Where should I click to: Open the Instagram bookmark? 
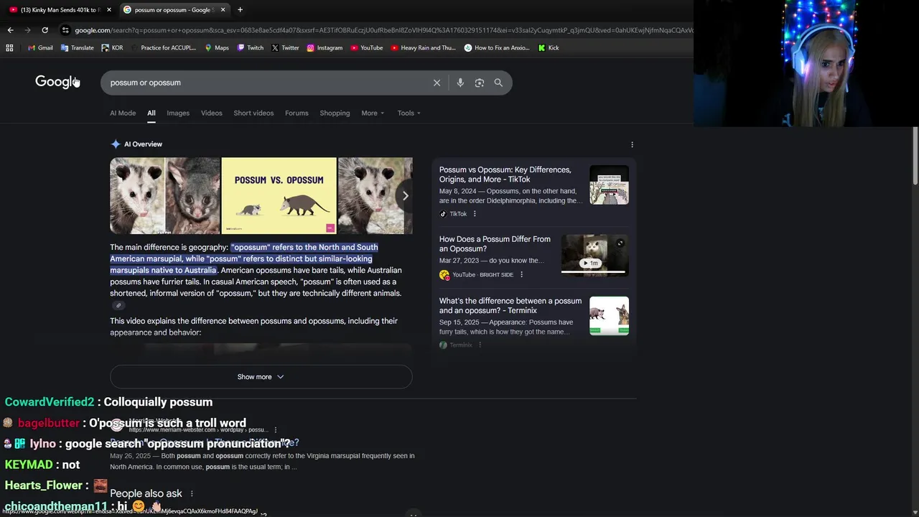[x=325, y=48]
